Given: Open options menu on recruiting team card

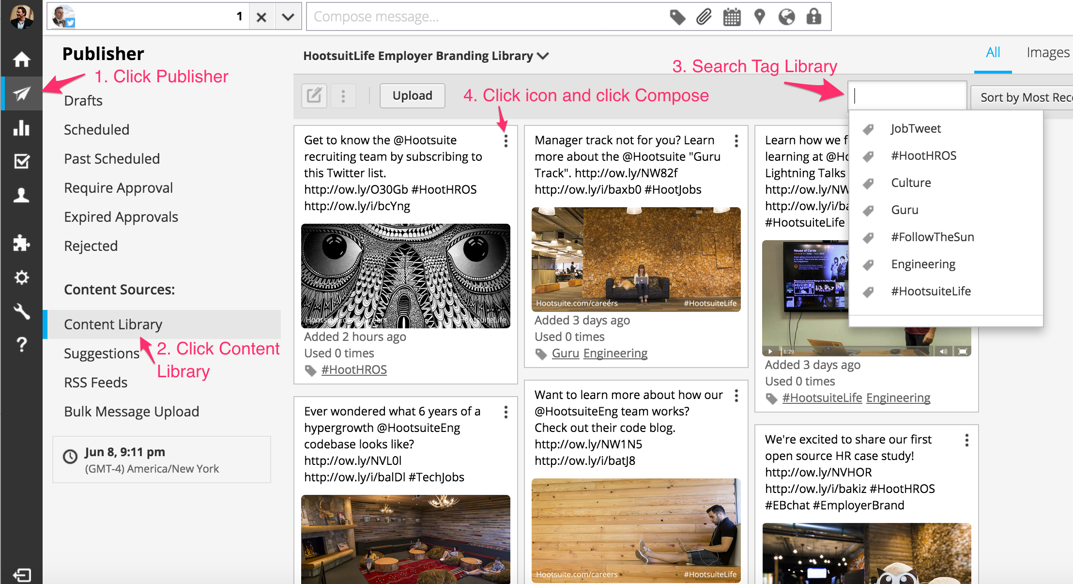Looking at the screenshot, I should click(x=506, y=141).
